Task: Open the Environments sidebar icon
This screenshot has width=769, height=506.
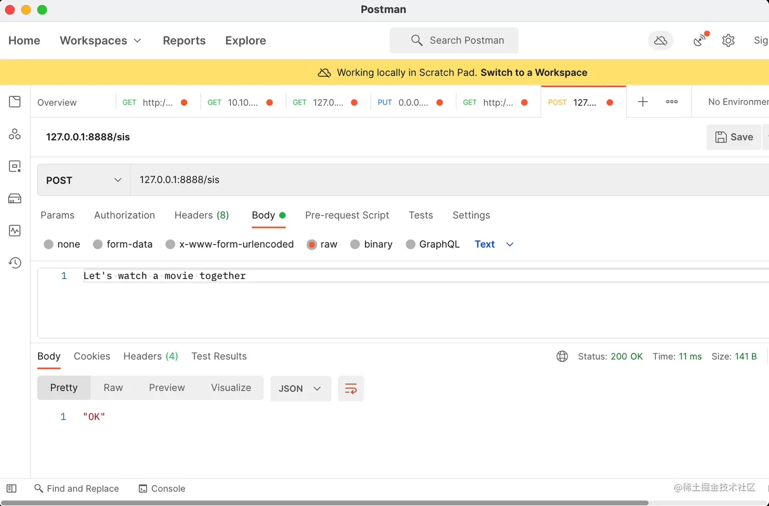Action: (x=15, y=166)
